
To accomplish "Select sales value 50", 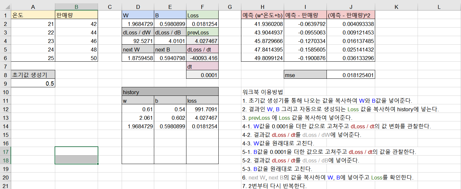I will click(76, 58).
